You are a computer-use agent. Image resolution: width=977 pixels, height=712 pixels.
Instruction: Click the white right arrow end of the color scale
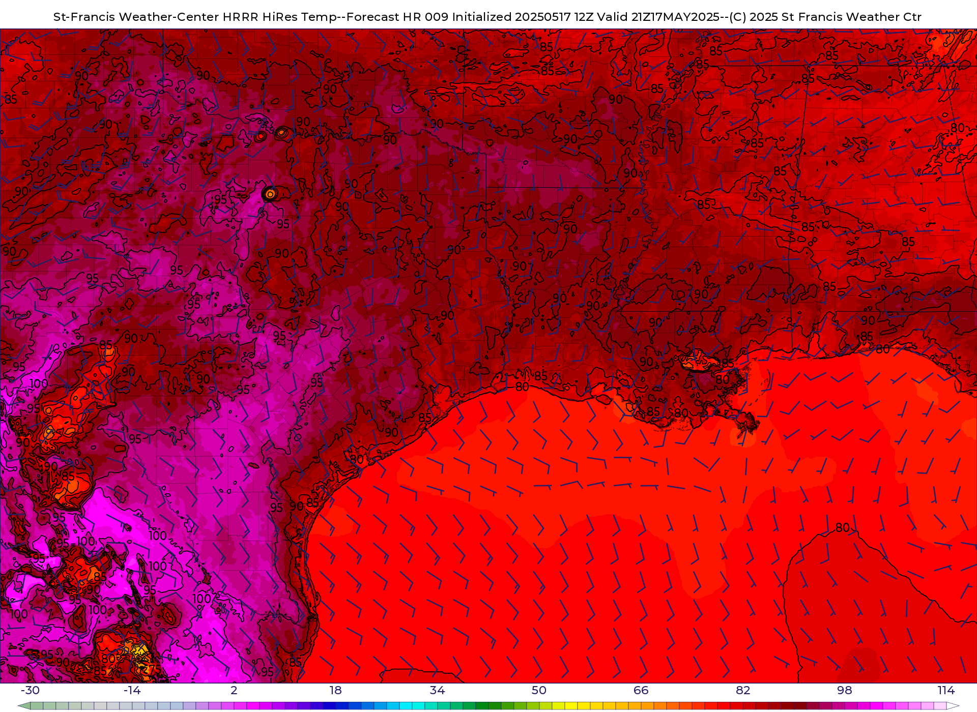pyautogui.click(x=953, y=706)
